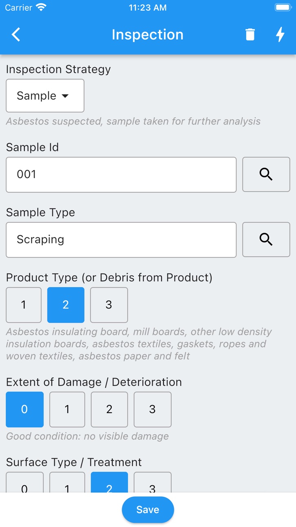
Task: Set Surface Type / Treatment to 3
Action: tap(152, 482)
